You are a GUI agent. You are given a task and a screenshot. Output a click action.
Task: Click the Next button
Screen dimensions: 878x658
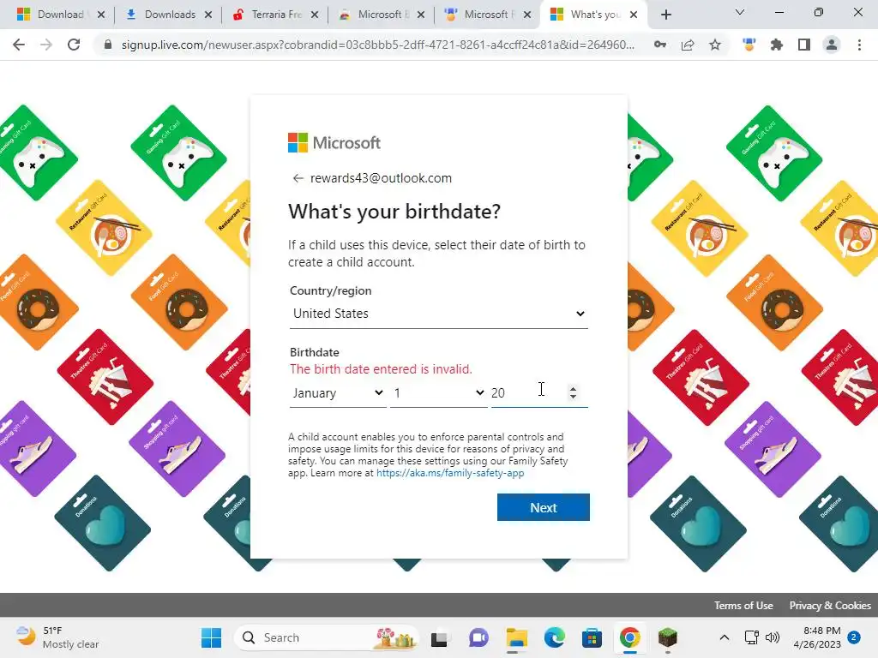tap(543, 507)
